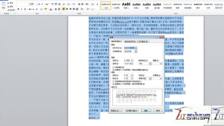Image resolution: width=224 pixels, height=126 pixels.
Task: Open the line spacing (行距) dropdown
Action: [x=150, y=78]
